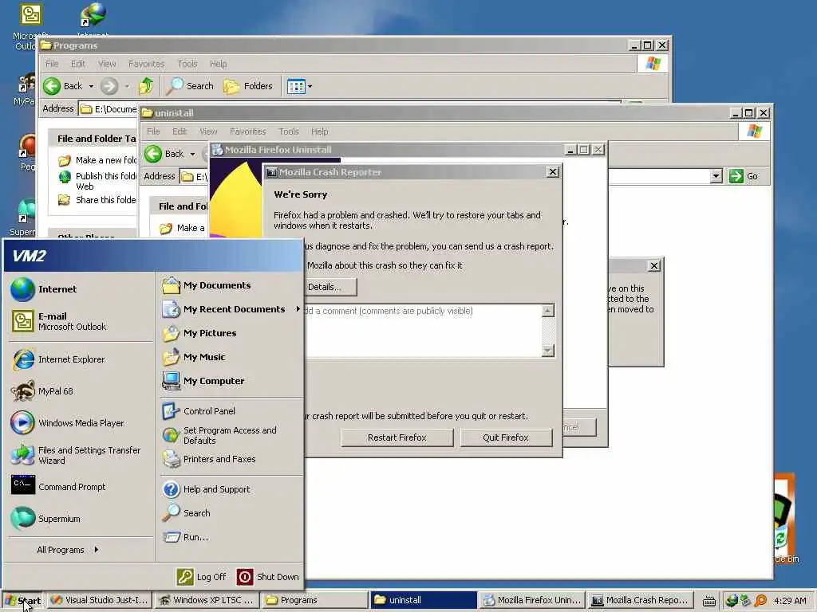Open My Music folder
Viewport: 817px width, 612px height.
pos(231,357)
